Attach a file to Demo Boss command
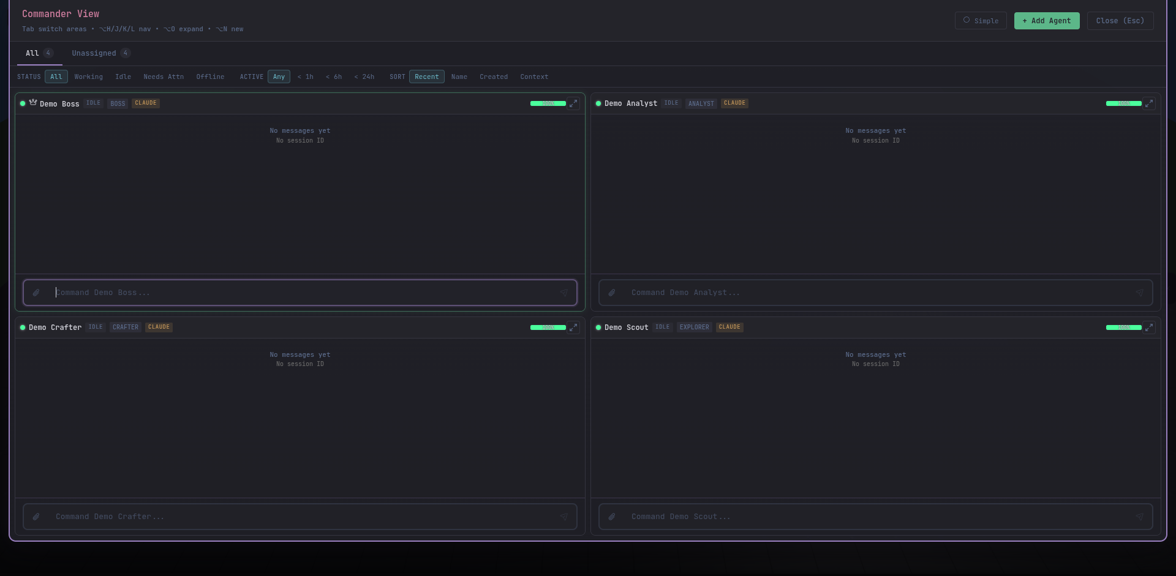Viewport: 1176px width, 576px height. click(36, 293)
